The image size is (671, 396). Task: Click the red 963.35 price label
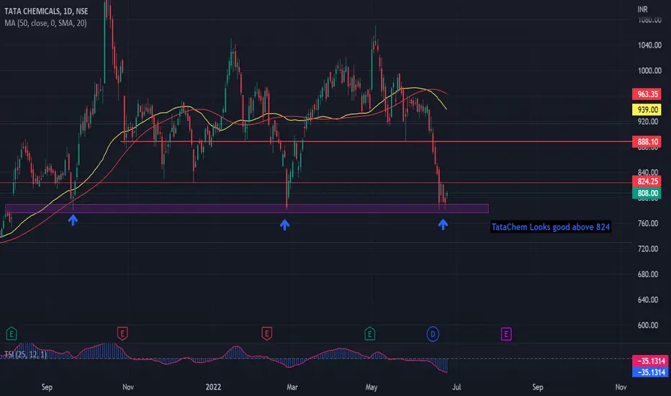point(647,94)
